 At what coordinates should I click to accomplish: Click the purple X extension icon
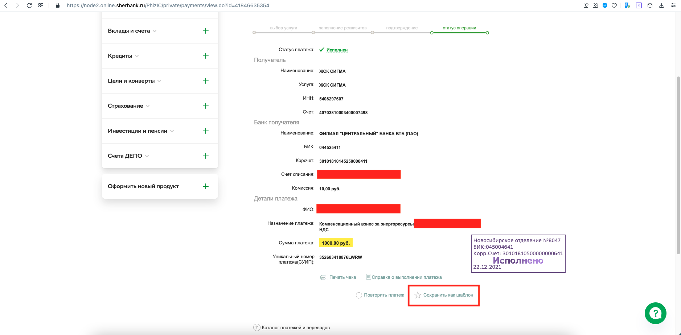[x=639, y=5]
